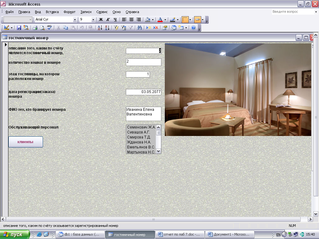
Task: Open the line color dropdown arrow
Action: (178, 20)
